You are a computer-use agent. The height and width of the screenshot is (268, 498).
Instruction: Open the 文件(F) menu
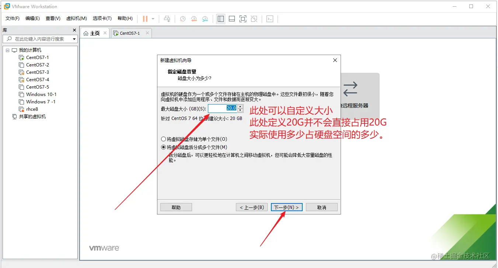[13, 18]
